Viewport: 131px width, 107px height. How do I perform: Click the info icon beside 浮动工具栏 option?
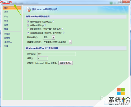pos(53,21)
